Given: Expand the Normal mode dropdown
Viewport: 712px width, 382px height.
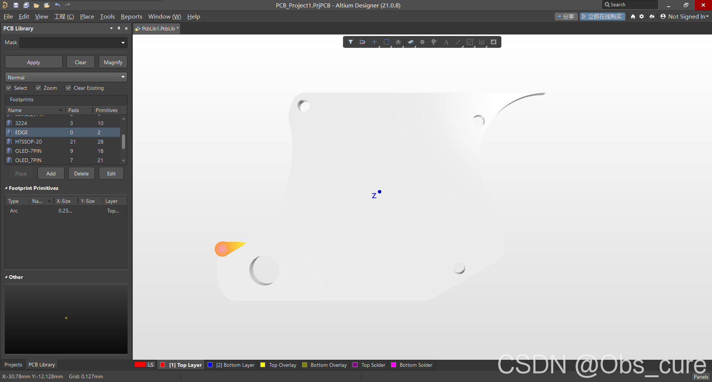Looking at the screenshot, I should tap(123, 77).
